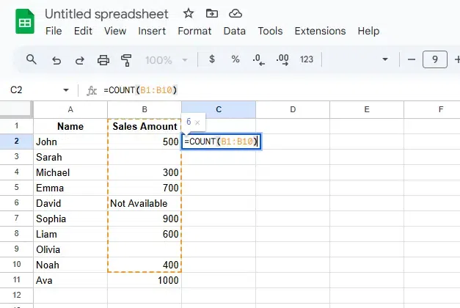Select the cell containing Ava
Viewport: 460px width, 308px height.
coord(70,280)
